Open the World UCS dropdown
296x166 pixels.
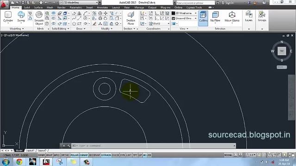pyautogui.click(x=159, y=24)
